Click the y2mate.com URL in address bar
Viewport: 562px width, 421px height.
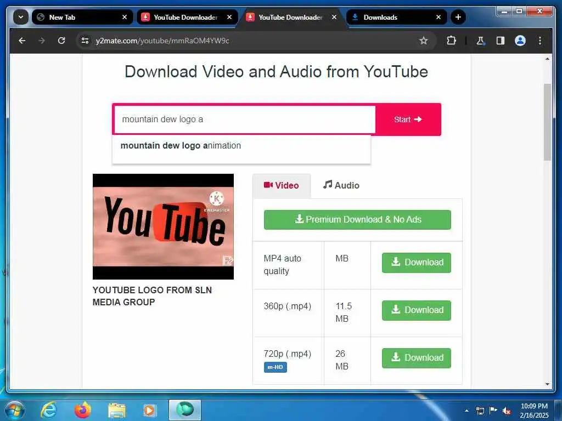tap(162, 41)
